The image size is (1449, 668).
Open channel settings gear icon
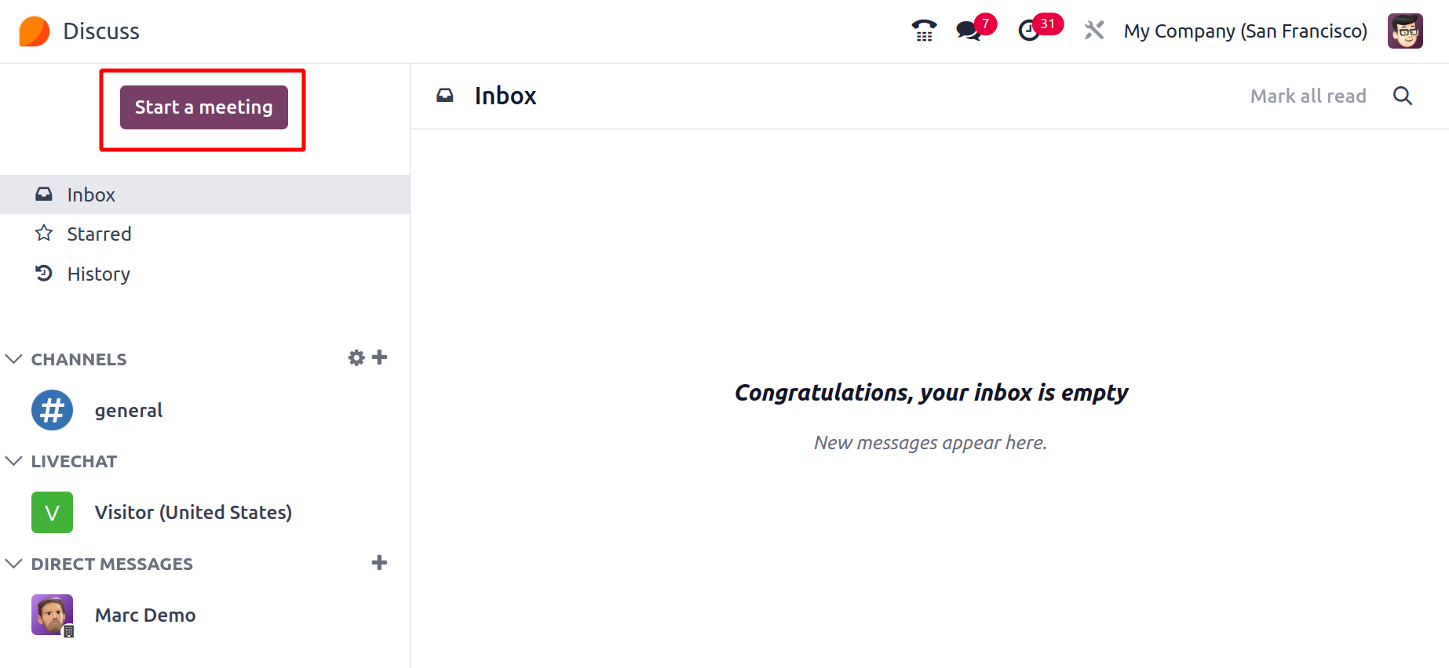click(356, 358)
